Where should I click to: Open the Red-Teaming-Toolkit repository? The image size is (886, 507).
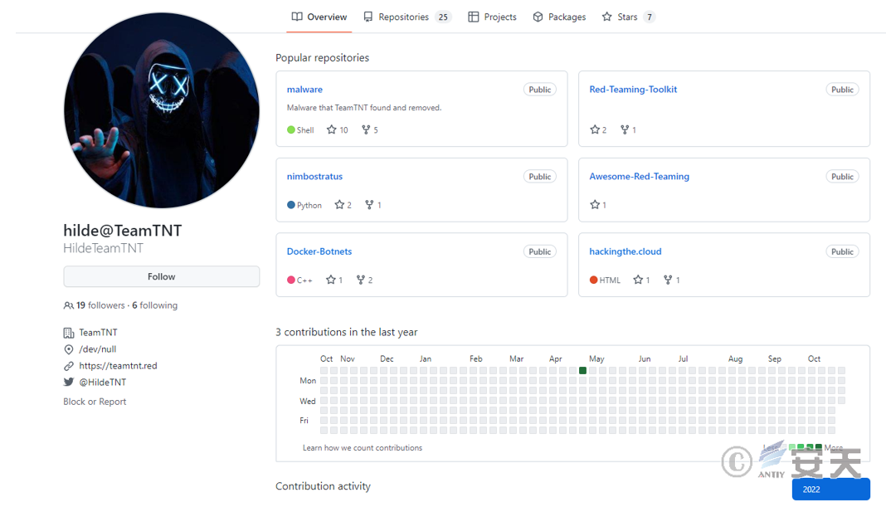tap(633, 90)
